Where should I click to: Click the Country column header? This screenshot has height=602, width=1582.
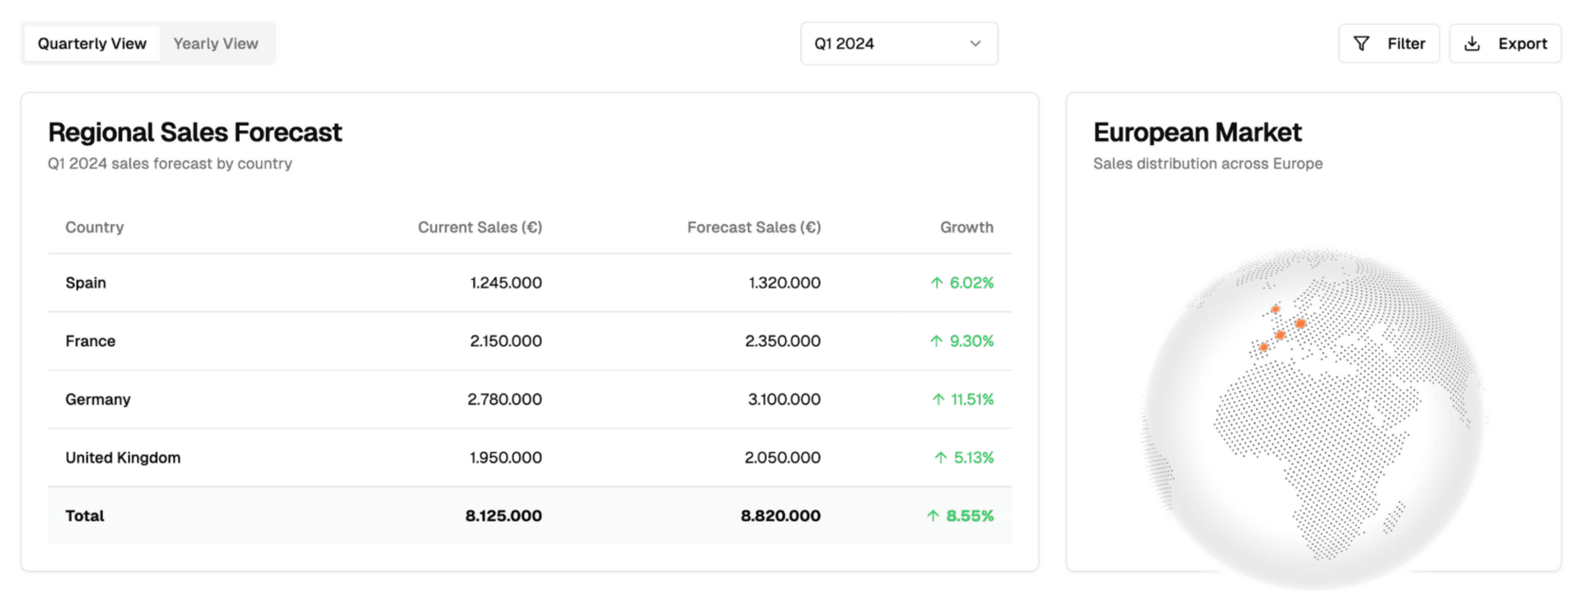tap(95, 227)
